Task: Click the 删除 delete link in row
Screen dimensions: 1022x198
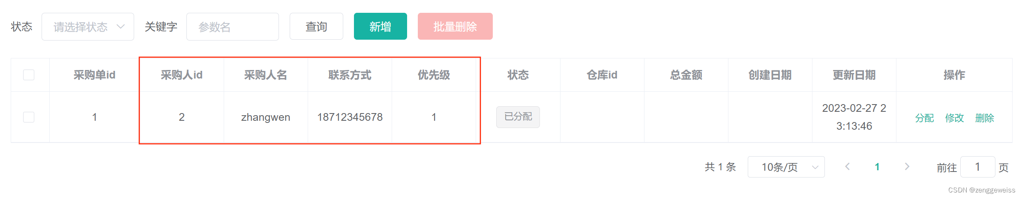Action: click(x=984, y=118)
